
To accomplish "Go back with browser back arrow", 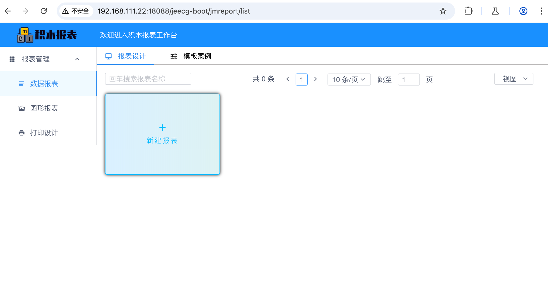I will (8, 11).
